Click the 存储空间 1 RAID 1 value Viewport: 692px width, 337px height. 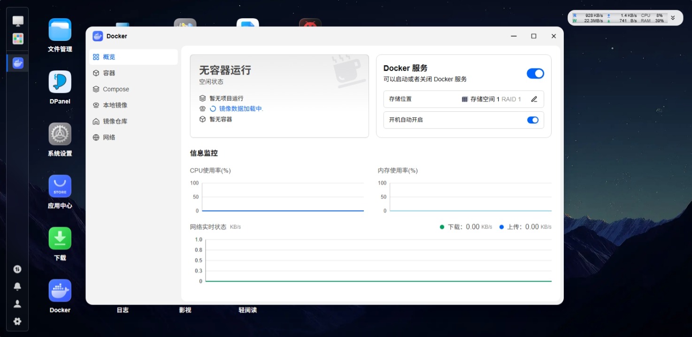click(x=492, y=99)
